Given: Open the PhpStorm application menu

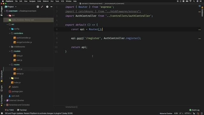Looking at the screenshot, I should coord(9,1).
